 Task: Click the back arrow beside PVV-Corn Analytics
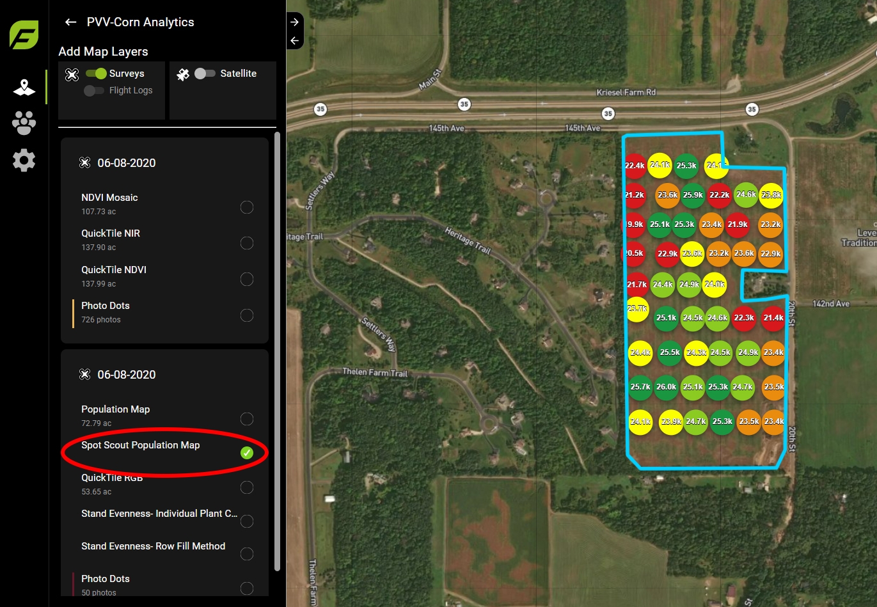(70, 22)
